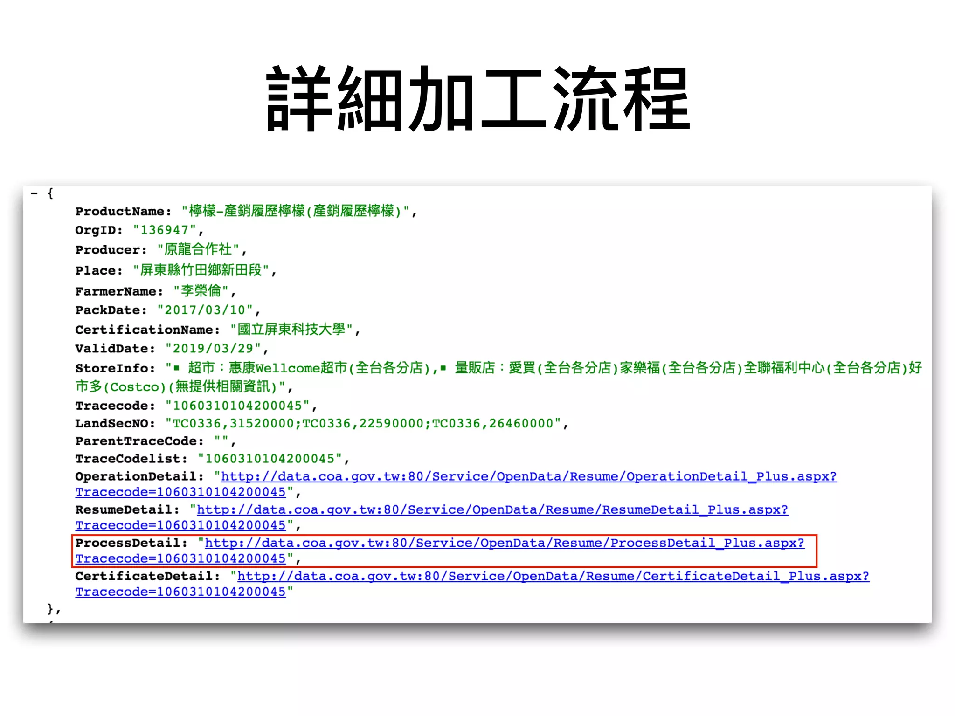Click the Tracecode value 10603101042​00045
This screenshot has width=955, height=716.
(x=237, y=406)
